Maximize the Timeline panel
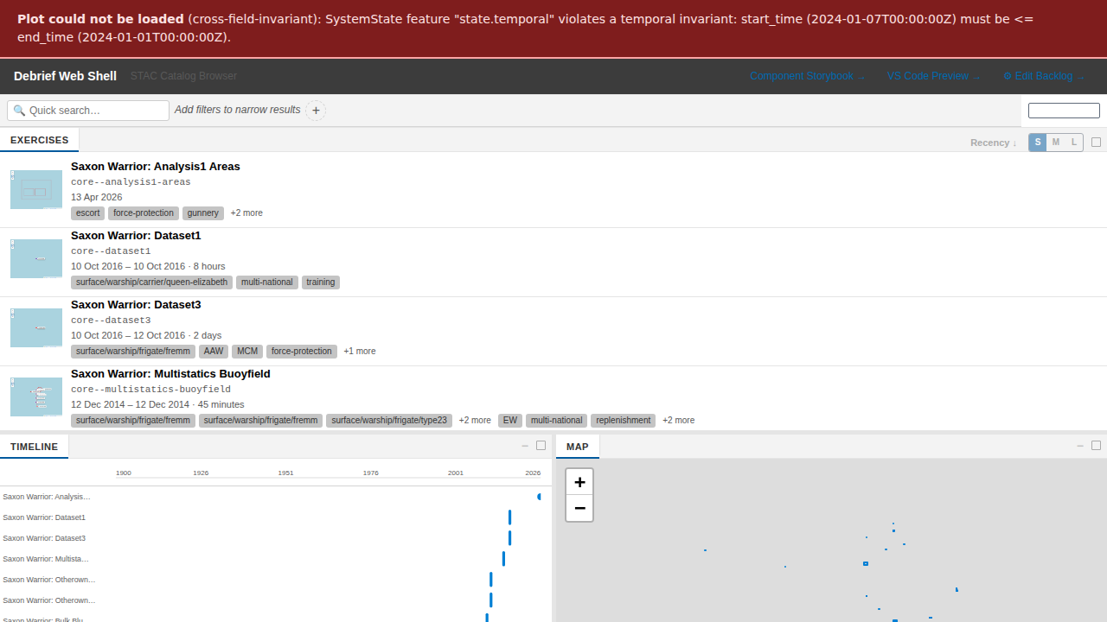This screenshot has height=622, width=1107. tap(541, 446)
